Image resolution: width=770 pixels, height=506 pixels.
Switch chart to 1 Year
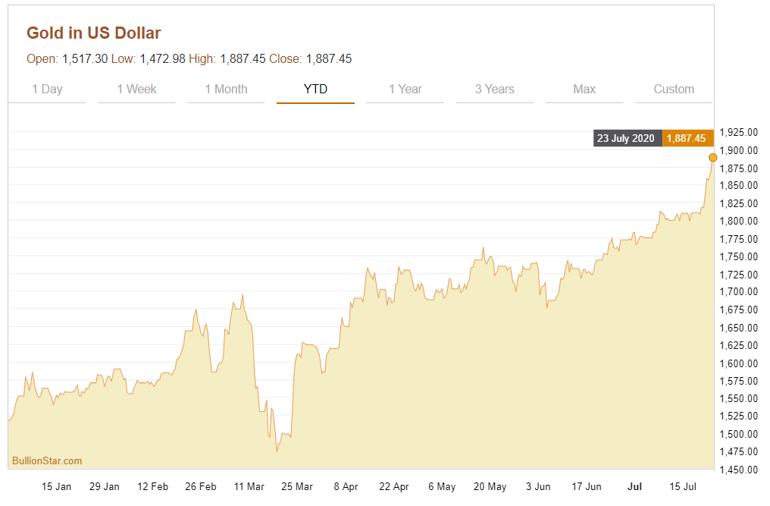(405, 90)
